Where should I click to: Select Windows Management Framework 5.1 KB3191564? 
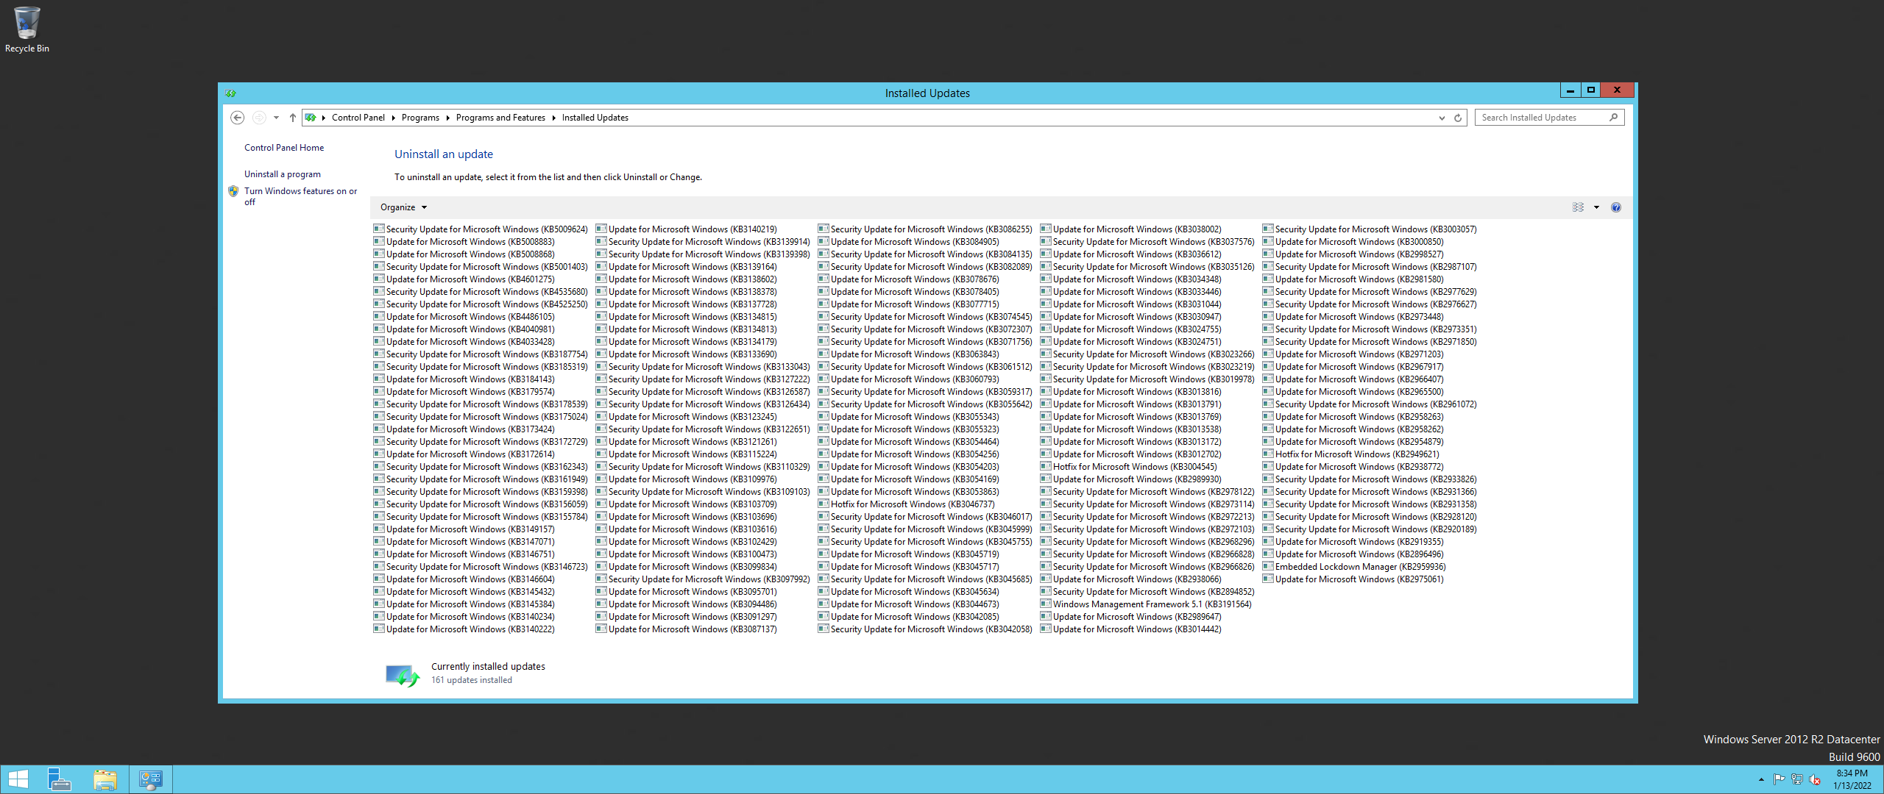1147,604
